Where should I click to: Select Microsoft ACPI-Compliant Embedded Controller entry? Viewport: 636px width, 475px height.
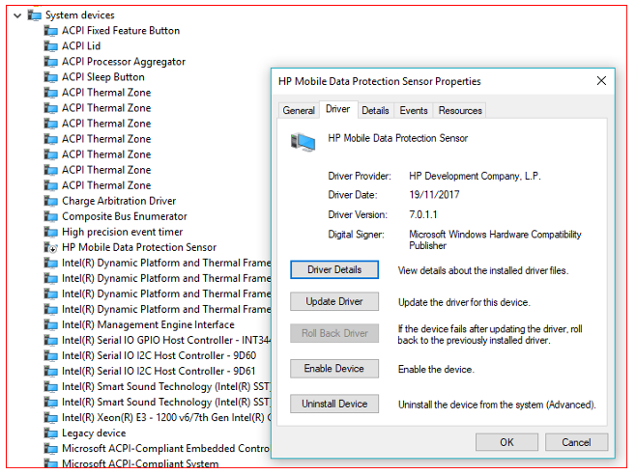pyautogui.click(x=165, y=449)
